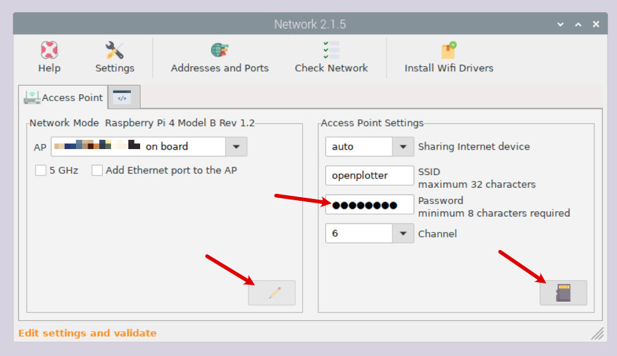Click the SD card save button

pos(563,293)
